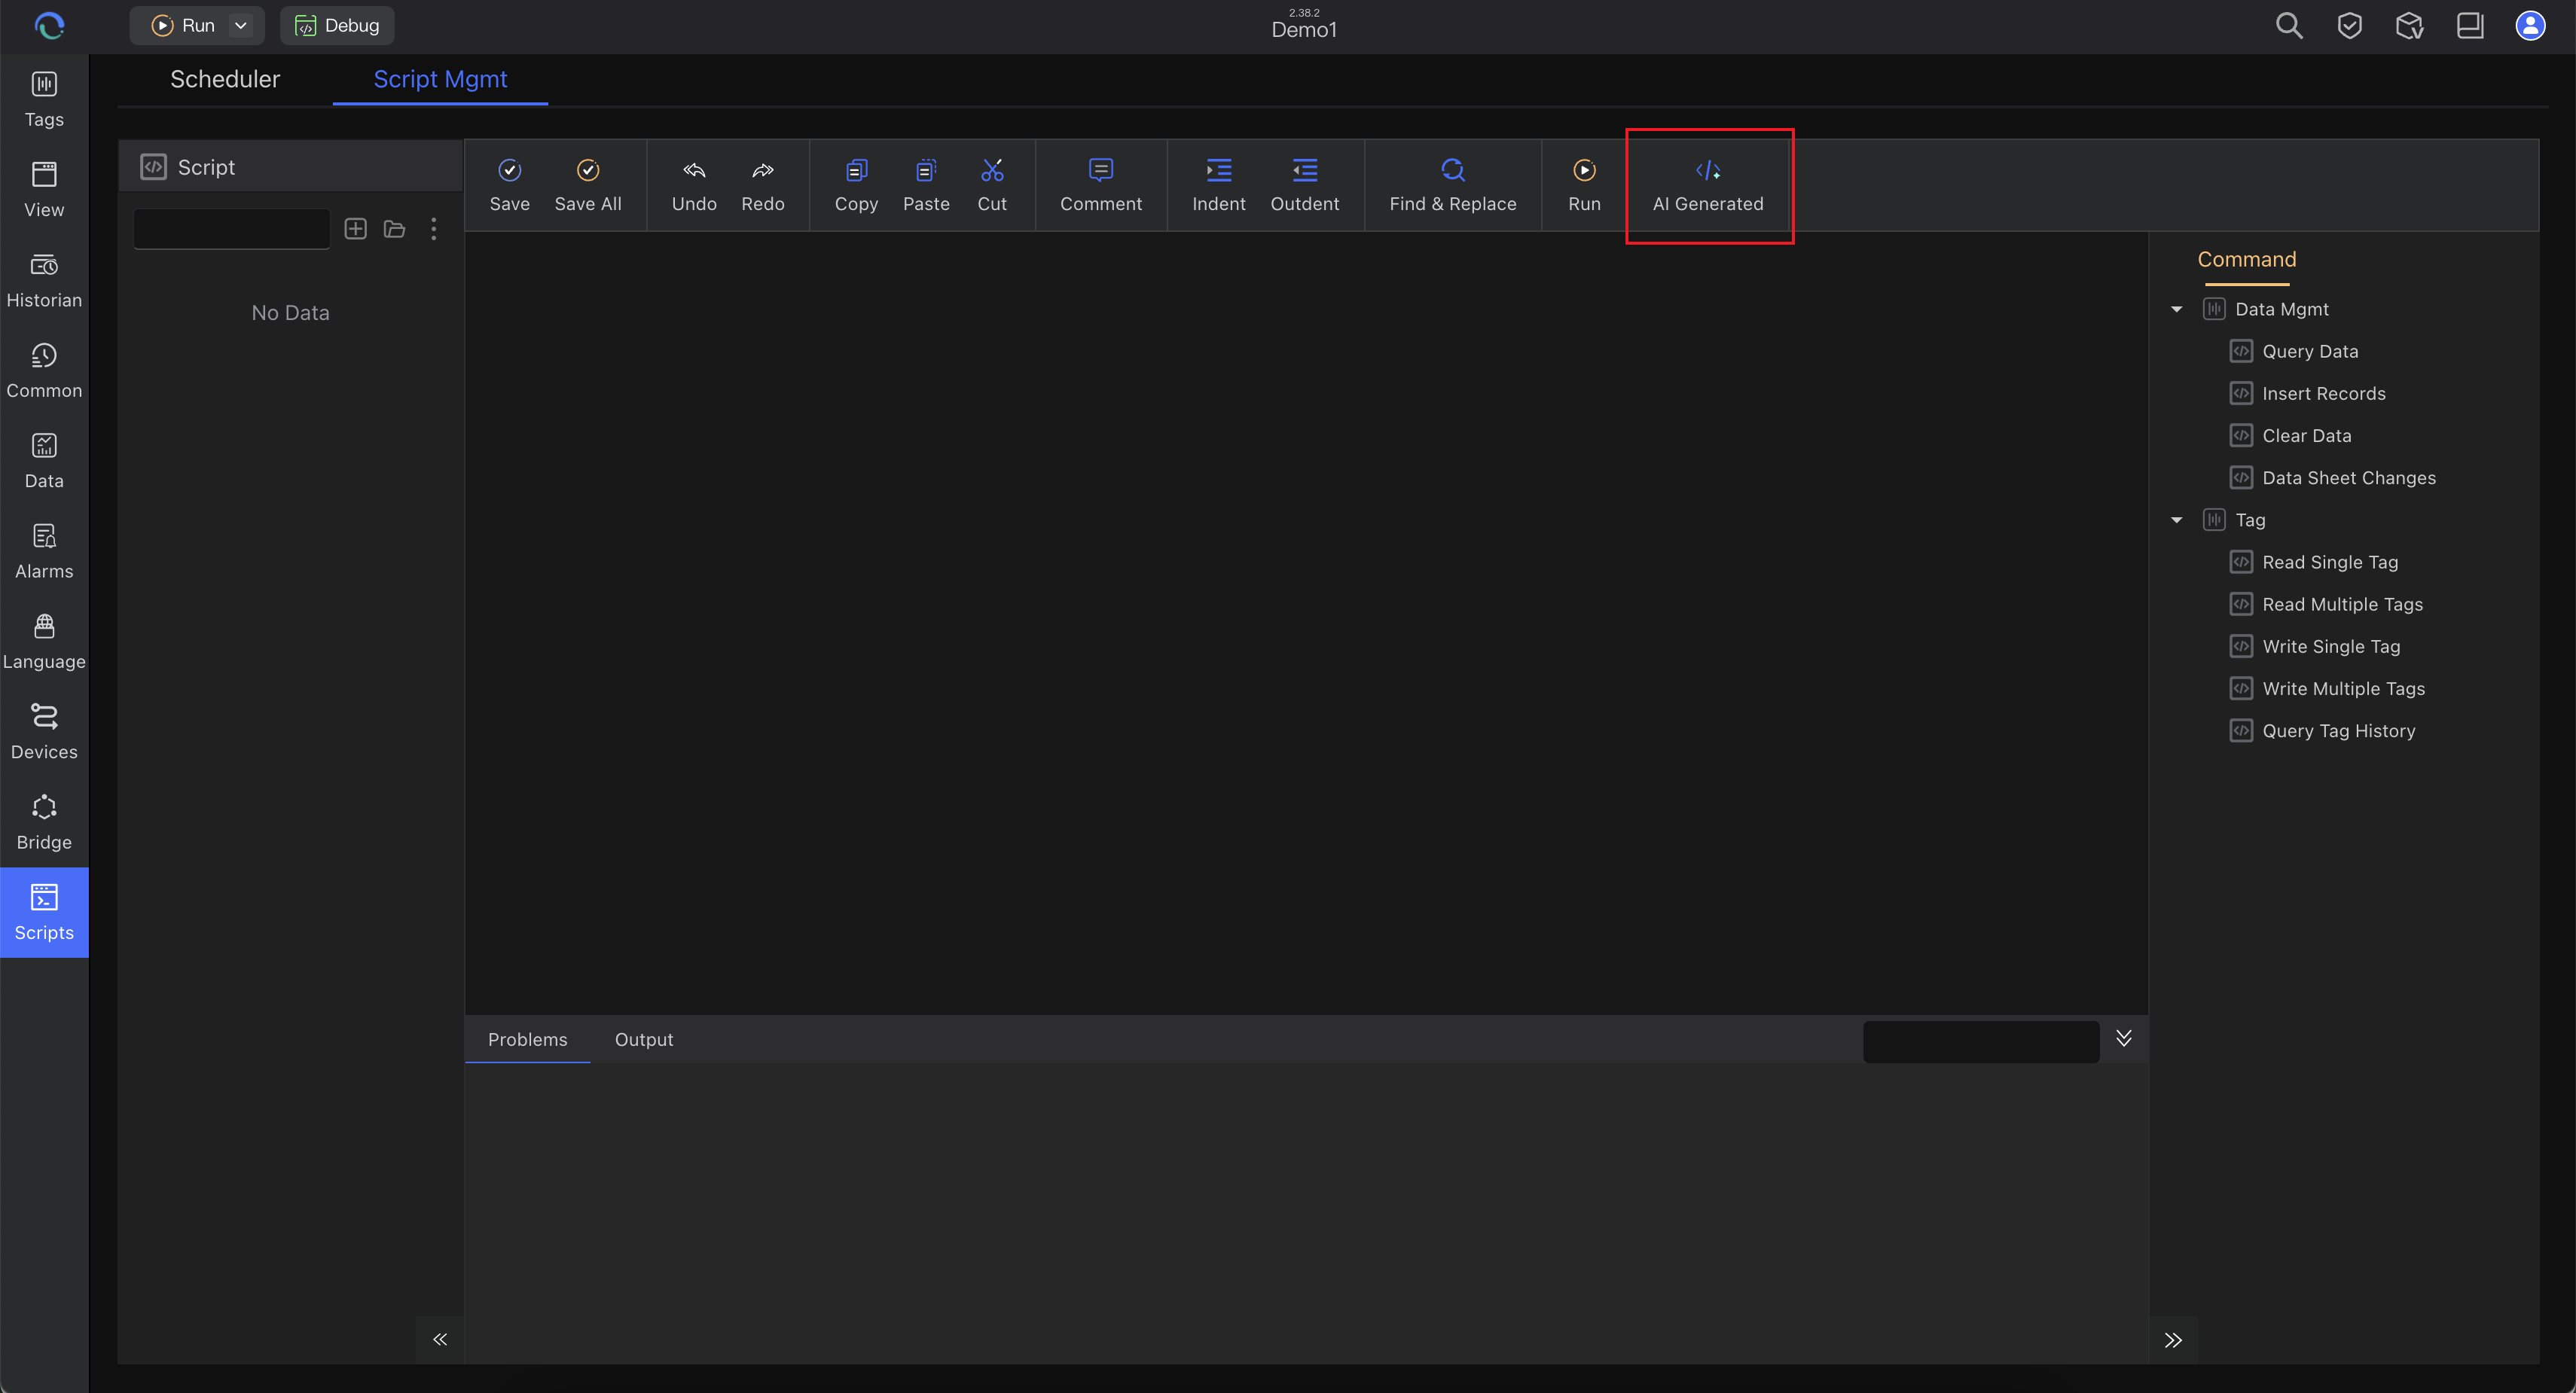2576x1393 pixels.
Task: Switch to the Scheduler tab
Action: pos(225,79)
